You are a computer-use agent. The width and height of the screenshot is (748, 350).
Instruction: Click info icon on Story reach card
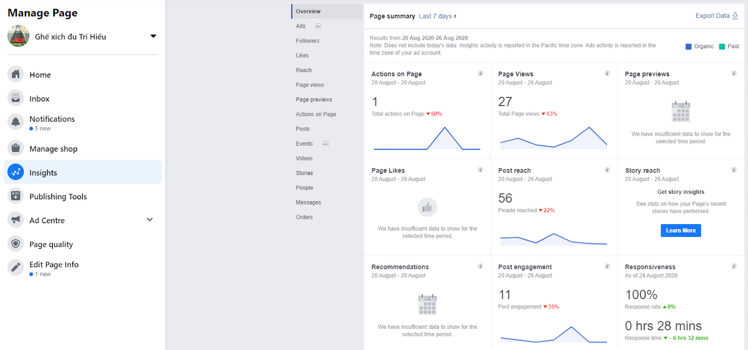(734, 169)
